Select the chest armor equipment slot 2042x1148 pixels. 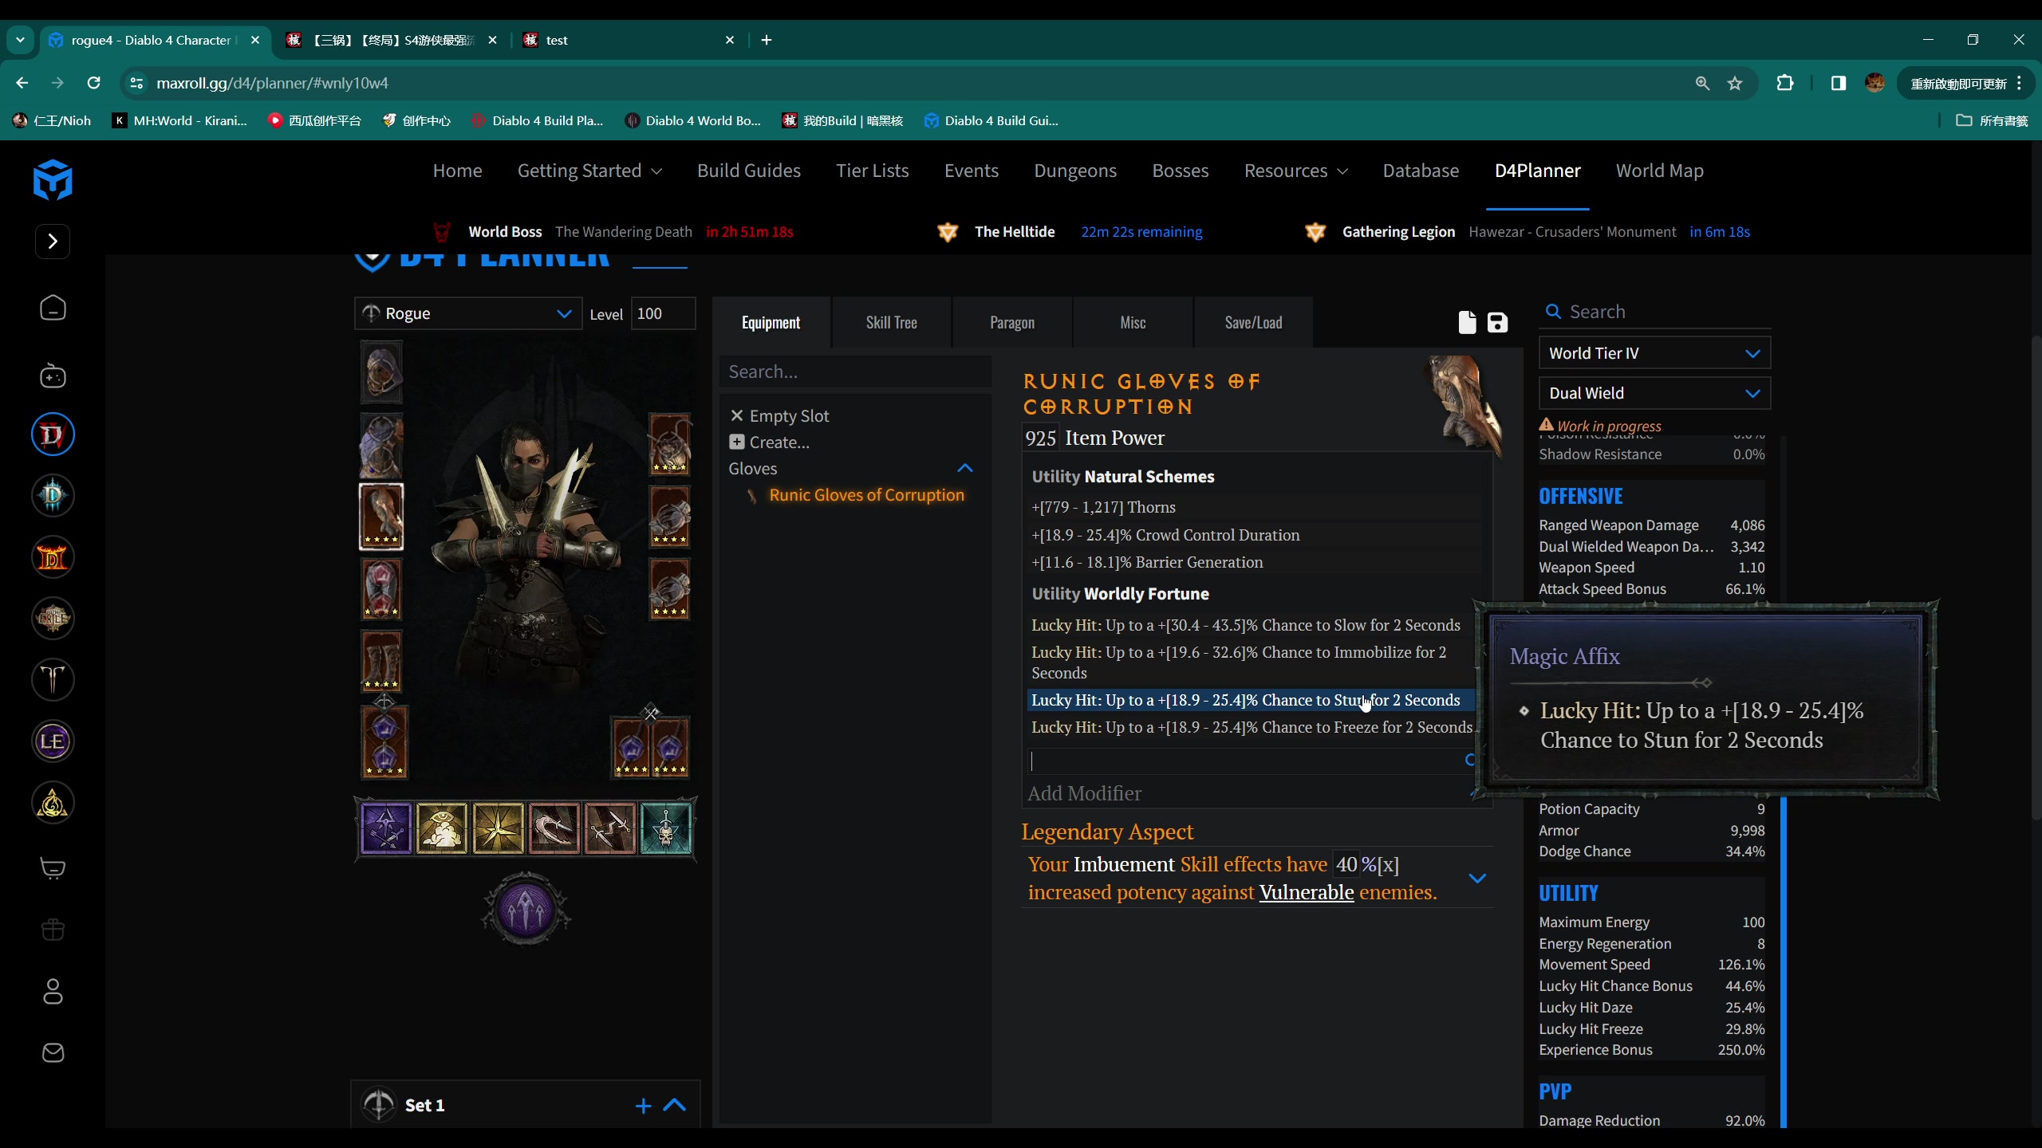[x=381, y=445]
